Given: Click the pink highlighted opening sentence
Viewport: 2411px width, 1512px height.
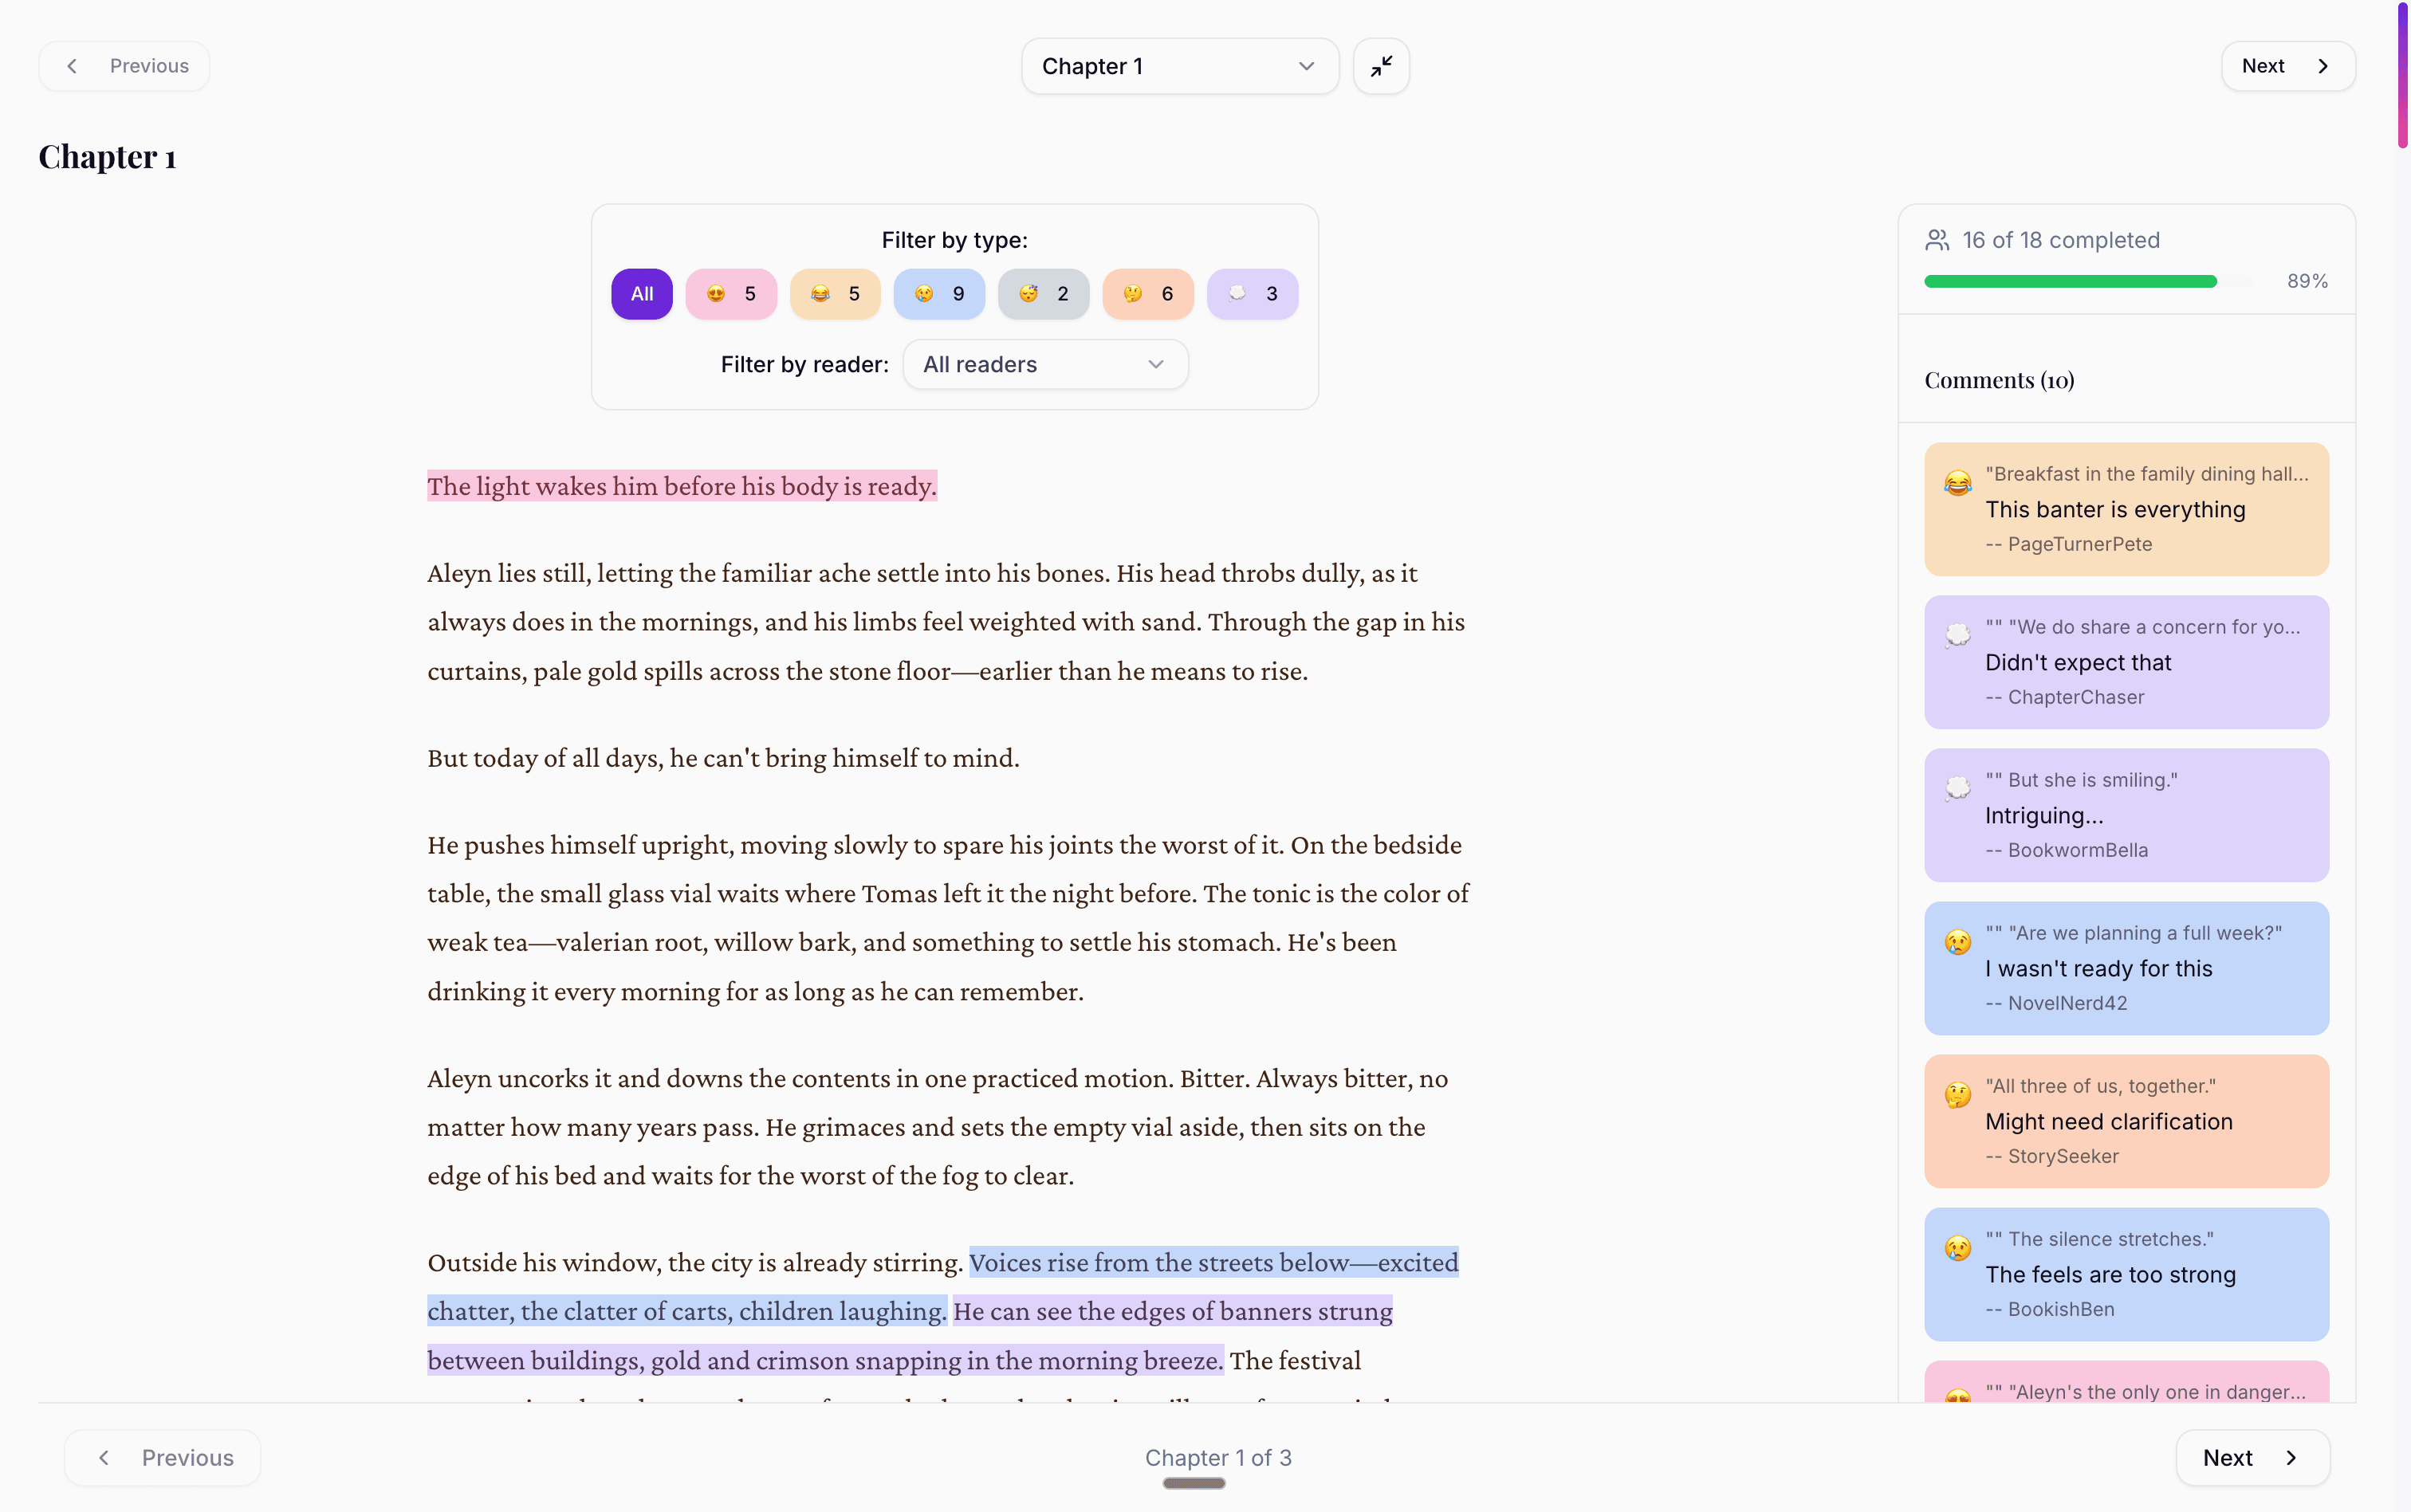Looking at the screenshot, I should click(x=681, y=486).
